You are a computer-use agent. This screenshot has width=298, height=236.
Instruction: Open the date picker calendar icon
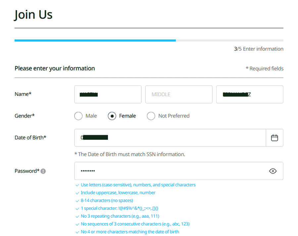pos(275,137)
